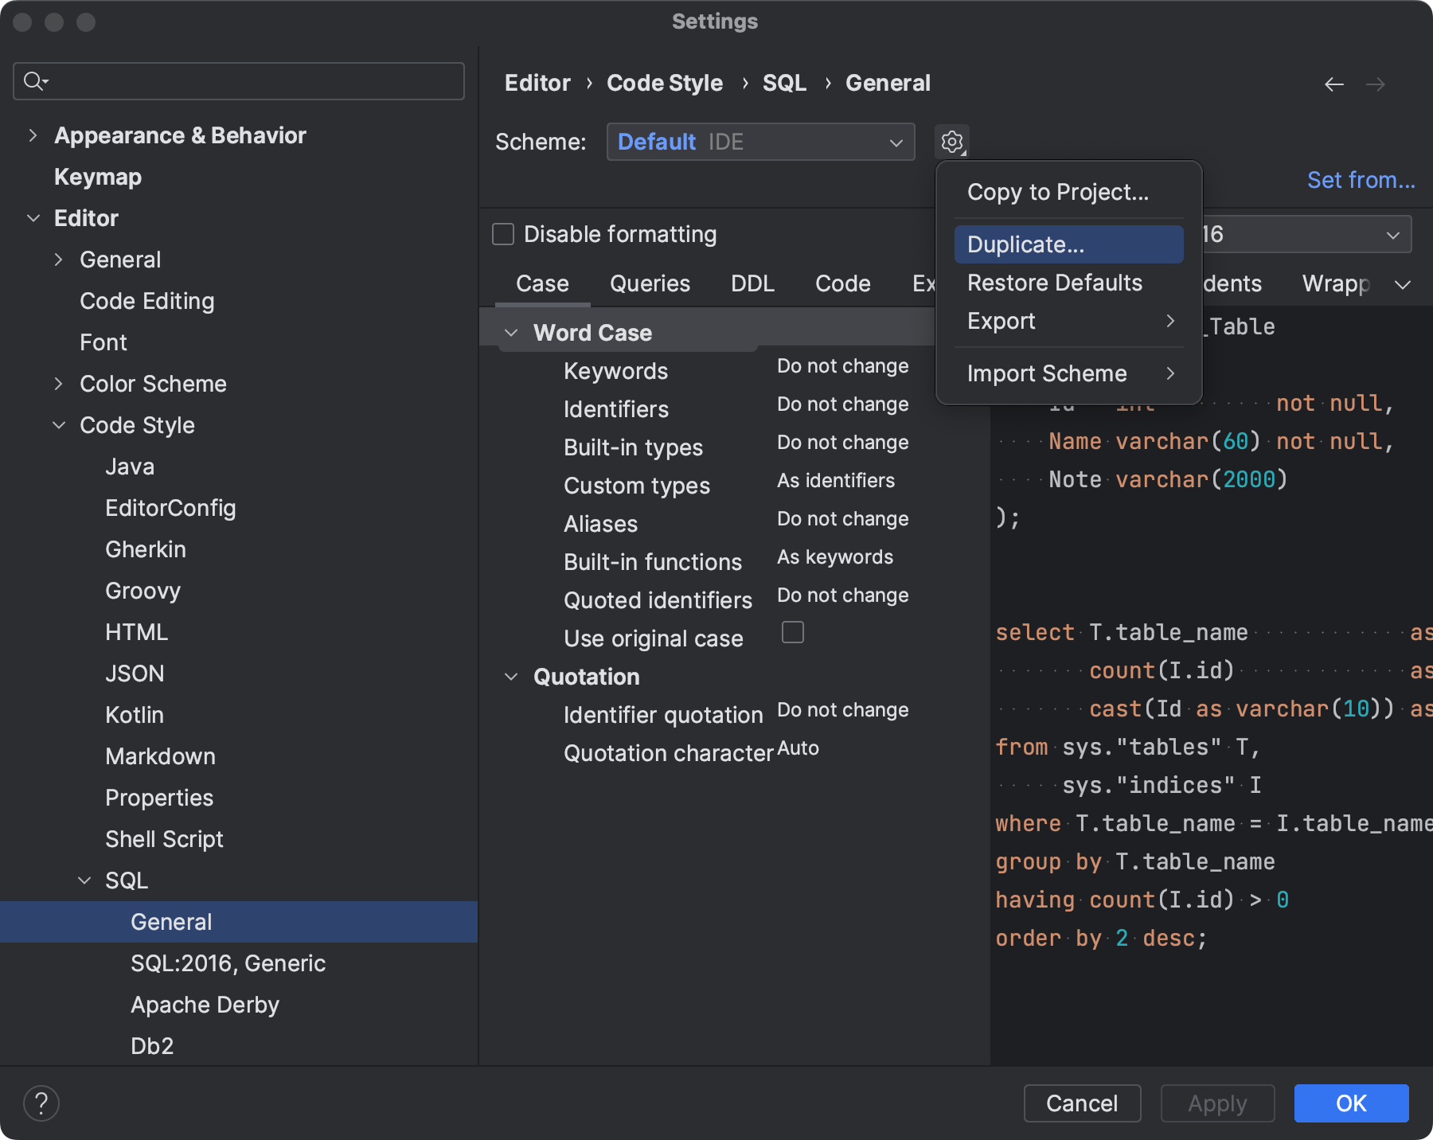This screenshot has height=1140, width=1433.
Task: Open the Scheme dropdown showing Default IDE
Action: click(760, 142)
